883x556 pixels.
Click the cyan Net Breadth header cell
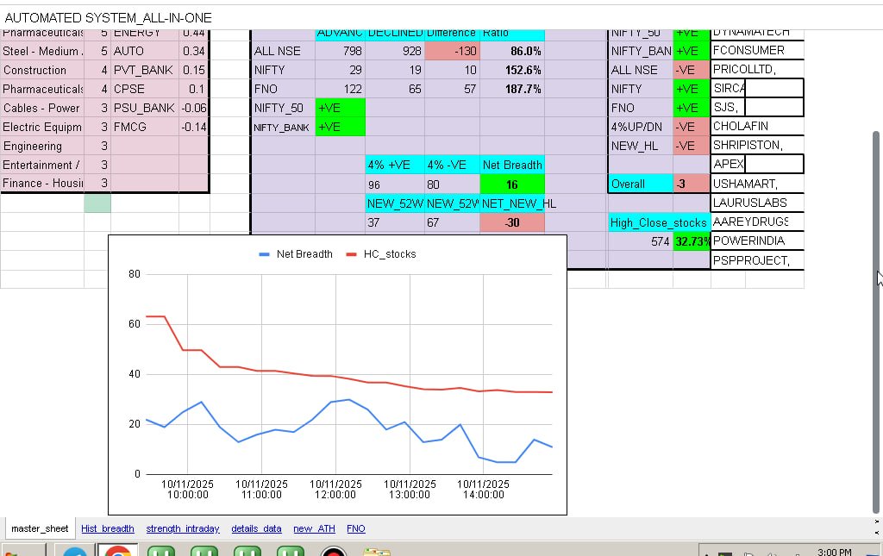click(512, 165)
